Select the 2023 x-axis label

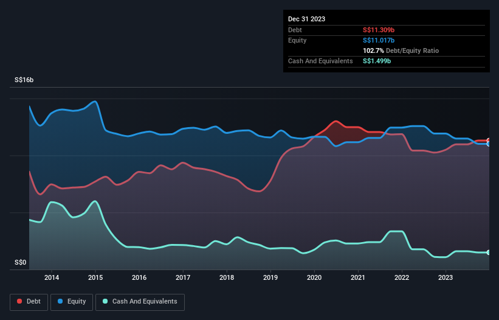(x=446, y=277)
